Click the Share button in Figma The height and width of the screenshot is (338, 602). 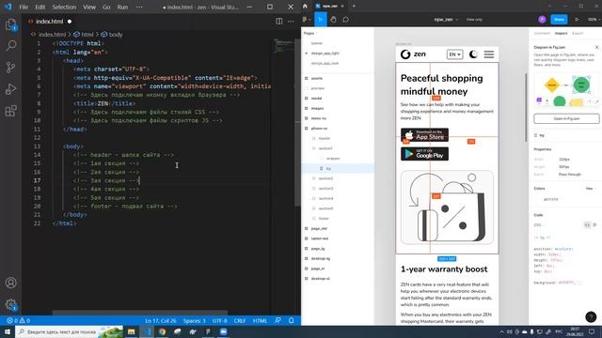559,20
